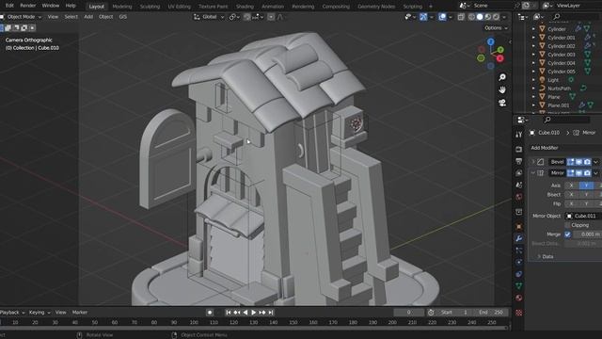Click the viewport zoom magnifier icon
602x339 pixels.
tap(502, 77)
